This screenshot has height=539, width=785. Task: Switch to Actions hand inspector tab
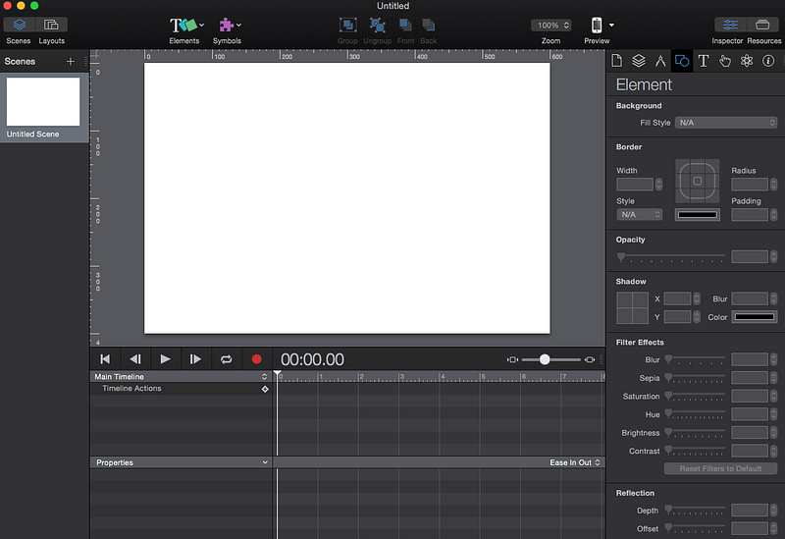click(725, 61)
